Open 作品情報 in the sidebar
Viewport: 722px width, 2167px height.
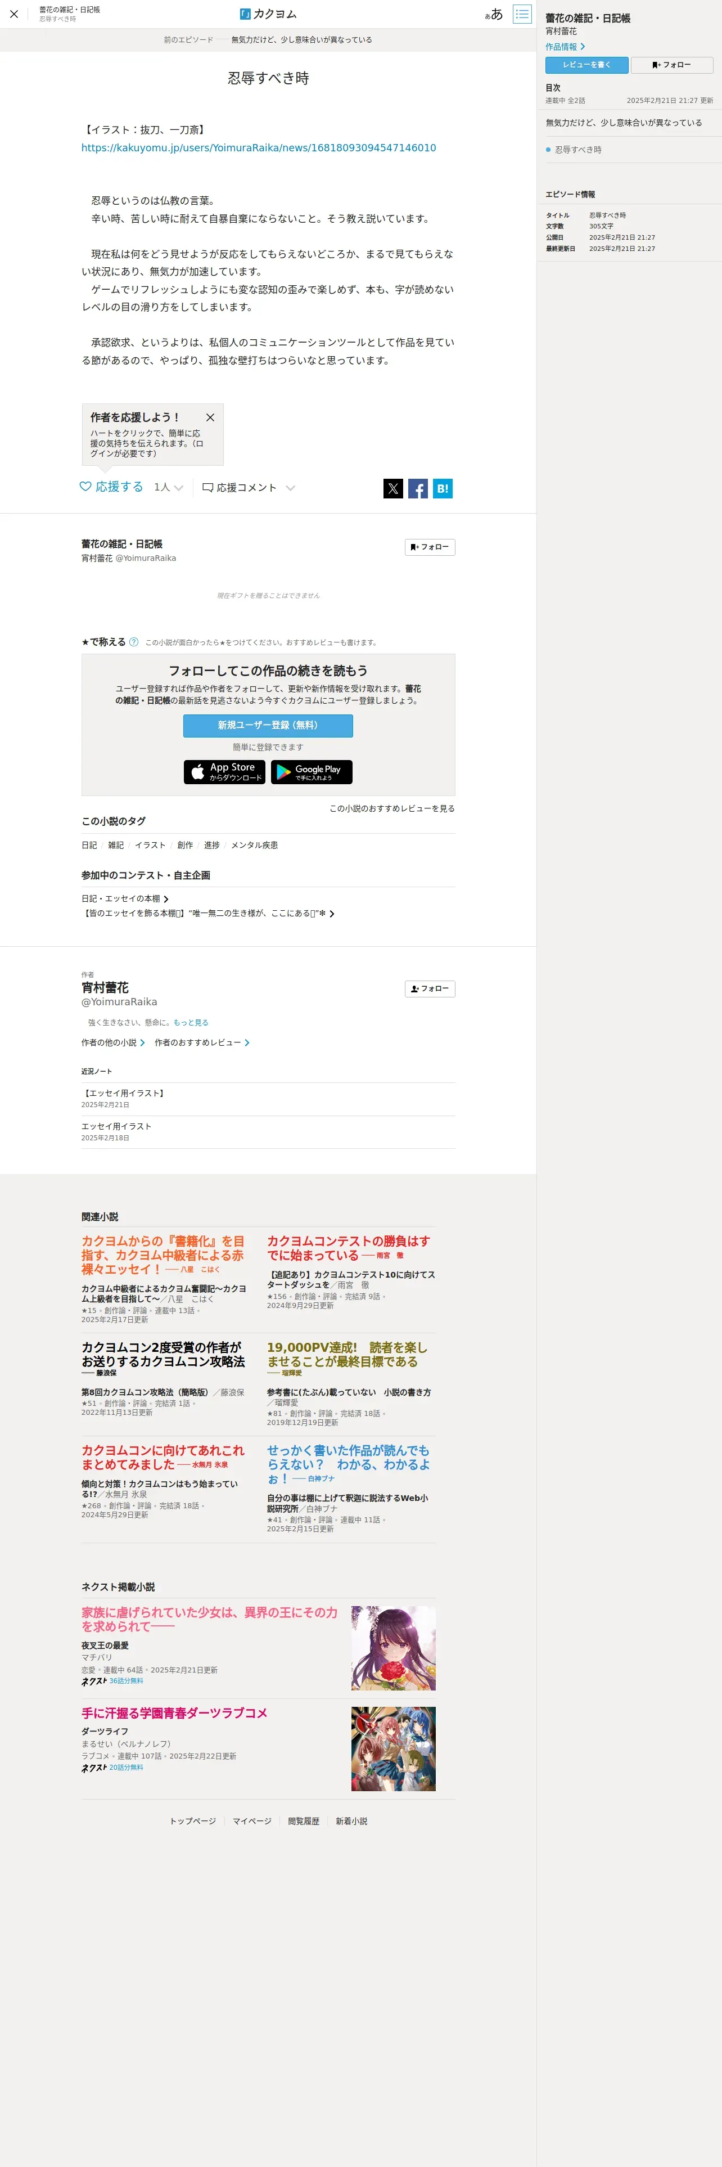tap(565, 47)
